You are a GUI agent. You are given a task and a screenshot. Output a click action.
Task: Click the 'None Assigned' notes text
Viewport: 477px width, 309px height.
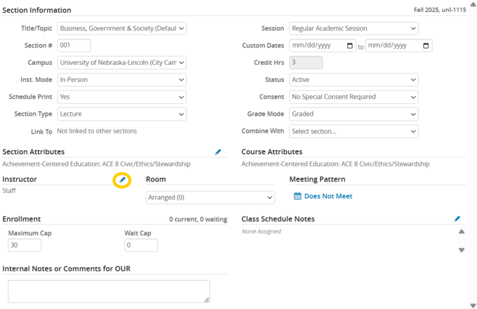(x=261, y=232)
